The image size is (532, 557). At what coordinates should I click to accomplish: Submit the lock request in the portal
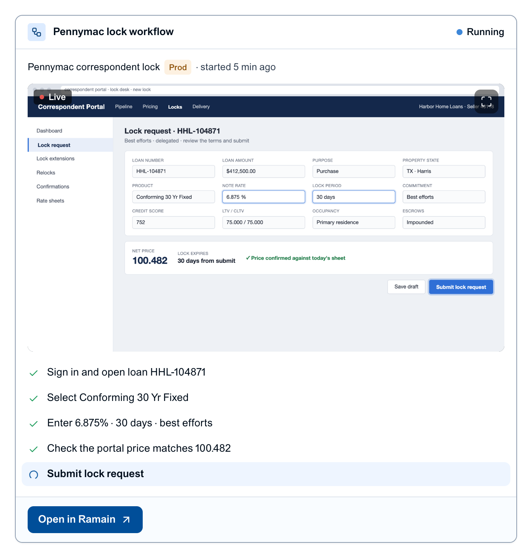[x=461, y=287]
